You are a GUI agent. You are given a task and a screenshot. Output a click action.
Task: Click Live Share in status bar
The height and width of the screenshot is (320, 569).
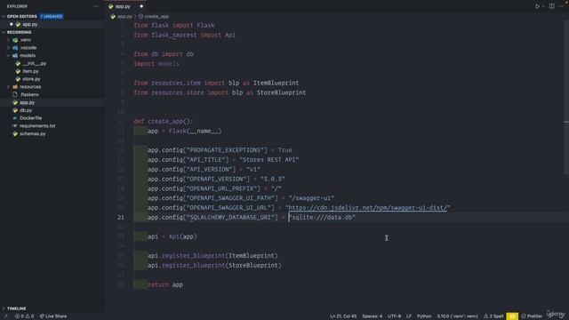click(x=53, y=316)
